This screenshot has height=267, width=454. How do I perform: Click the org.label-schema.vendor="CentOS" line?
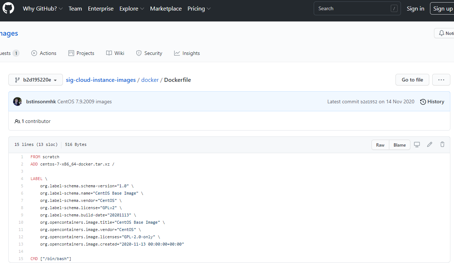tap(81, 200)
